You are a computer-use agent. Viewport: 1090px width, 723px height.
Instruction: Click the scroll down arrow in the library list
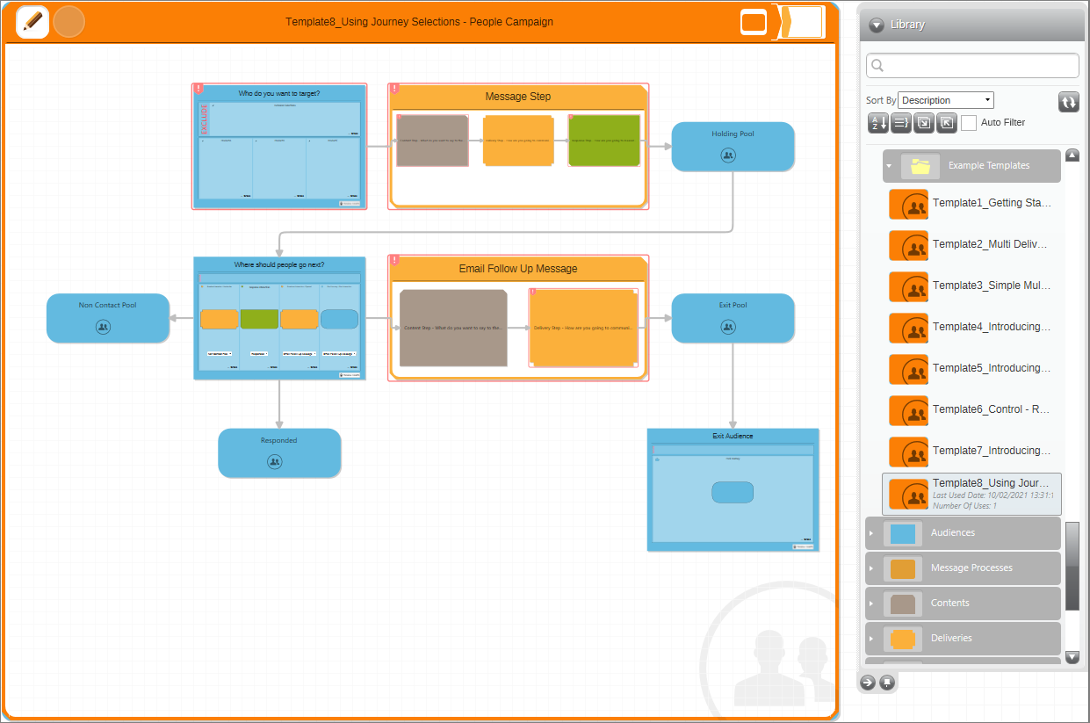1072,656
